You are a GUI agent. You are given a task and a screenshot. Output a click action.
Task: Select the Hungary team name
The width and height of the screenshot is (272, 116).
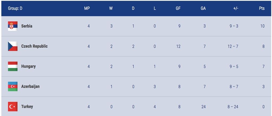click(x=29, y=66)
